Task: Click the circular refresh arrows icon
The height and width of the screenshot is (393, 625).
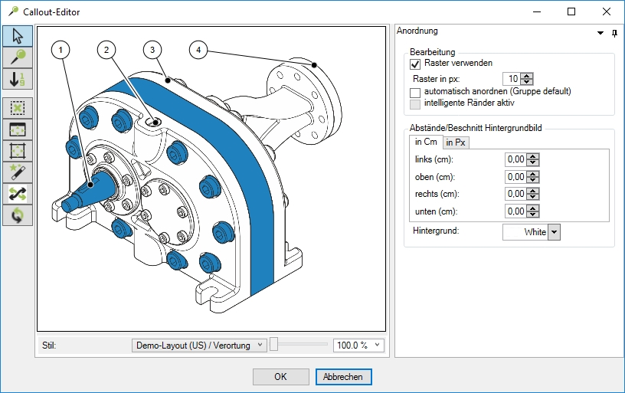Action: 18,215
